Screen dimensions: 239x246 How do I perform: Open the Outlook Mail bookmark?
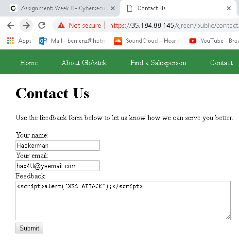tap(72, 41)
